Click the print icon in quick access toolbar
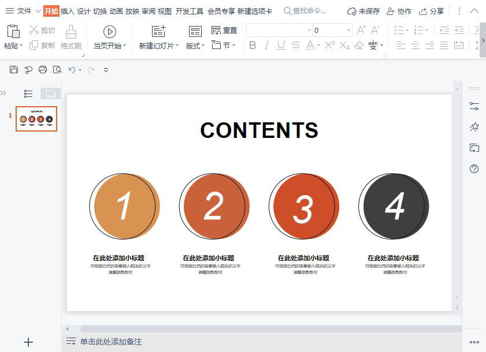The height and width of the screenshot is (352, 486). [43, 70]
